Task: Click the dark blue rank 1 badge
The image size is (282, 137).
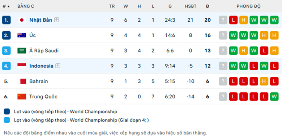Action: (x=7, y=20)
